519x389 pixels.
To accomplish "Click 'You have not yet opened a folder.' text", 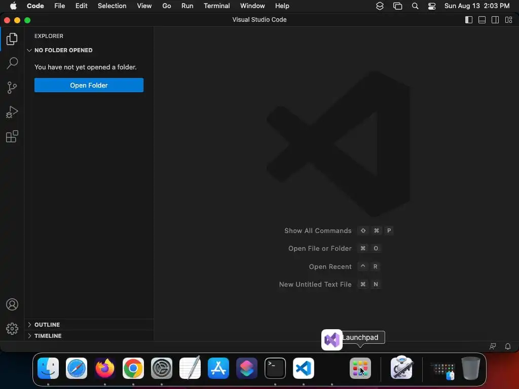I will [85, 67].
